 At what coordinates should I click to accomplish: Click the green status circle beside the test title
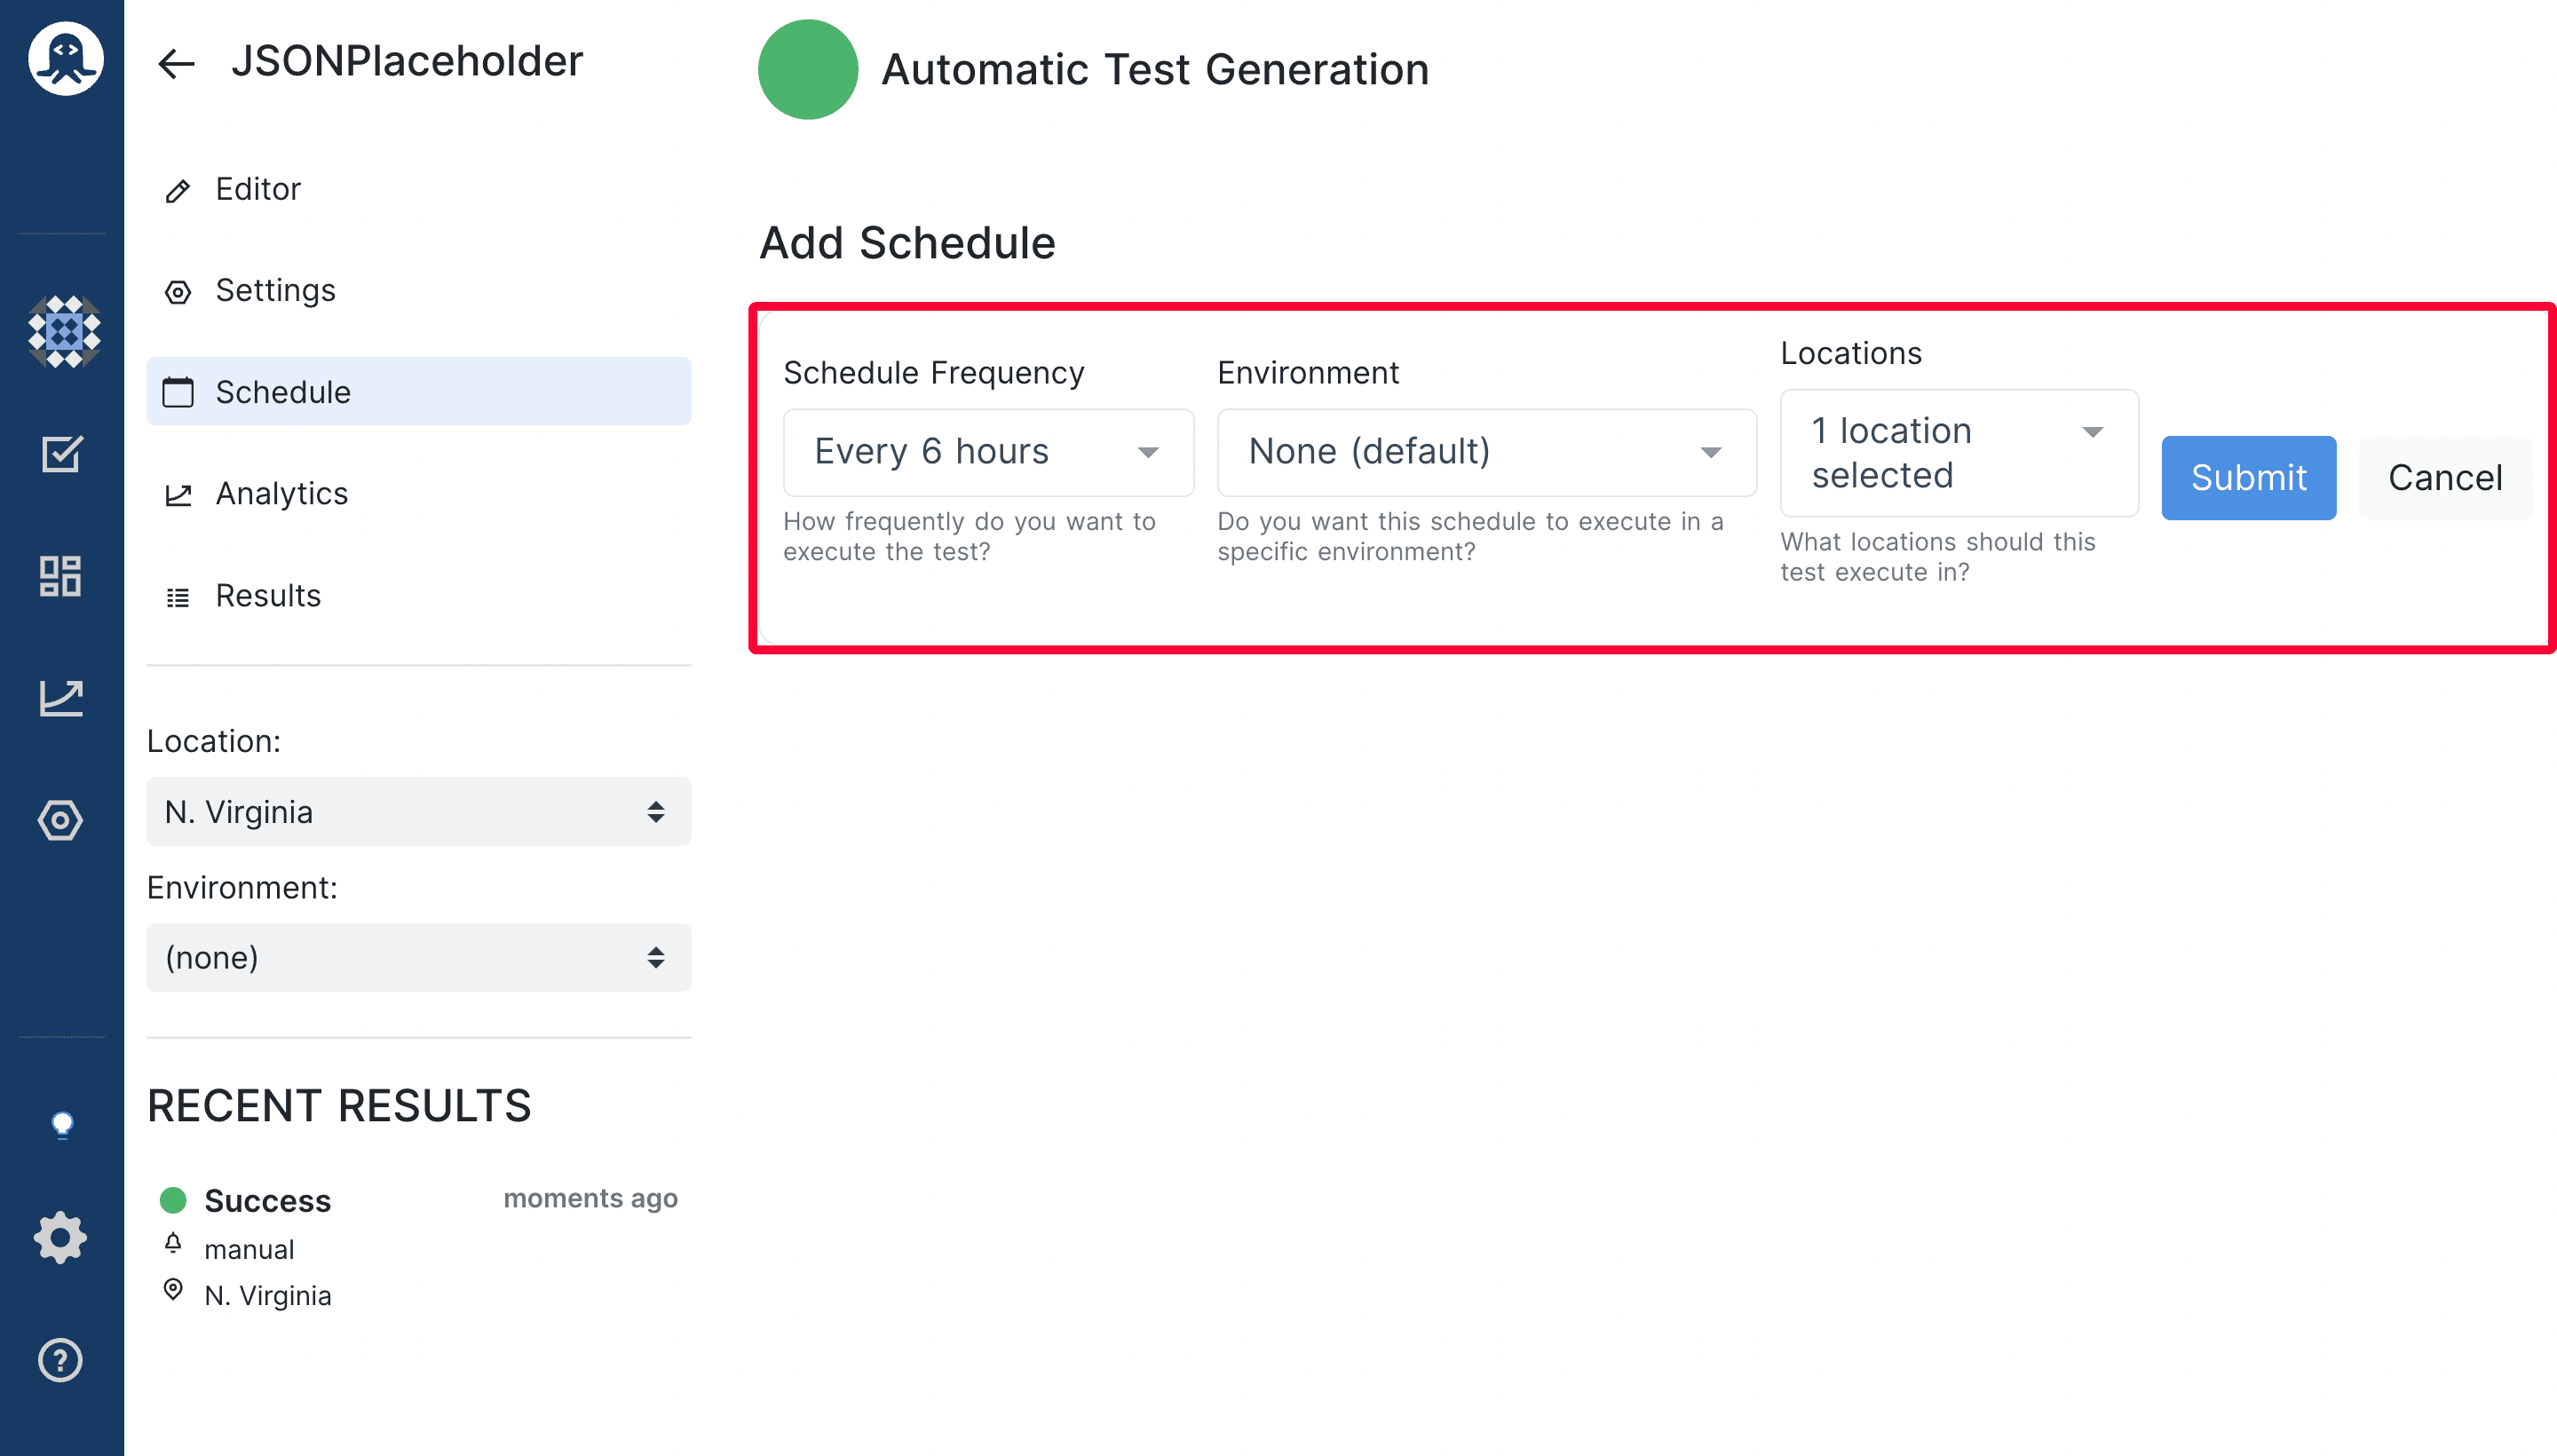[808, 69]
